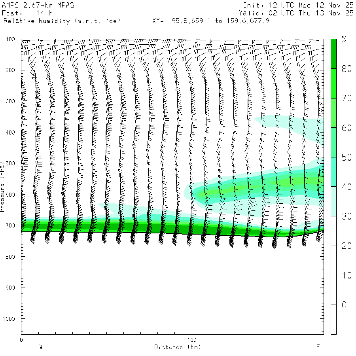Click the 'Pressure (hPa)' vertical axis title
The height and width of the screenshot is (356, 356).
point(2,187)
